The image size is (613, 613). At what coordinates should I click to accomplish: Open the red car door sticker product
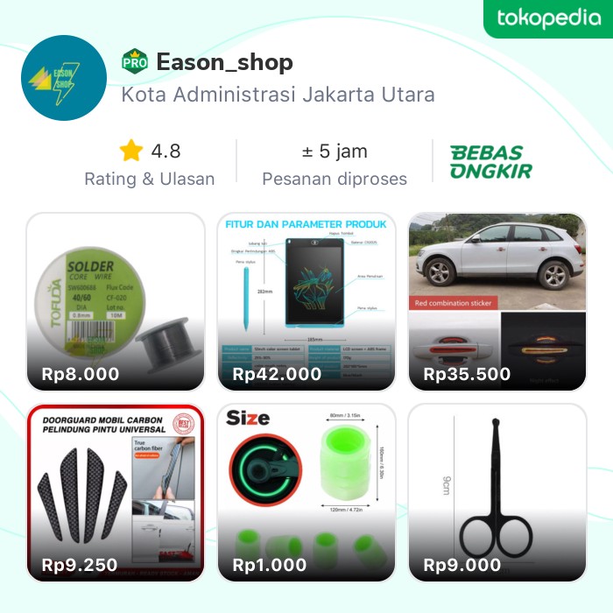pyautogui.click(x=497, y=301)
